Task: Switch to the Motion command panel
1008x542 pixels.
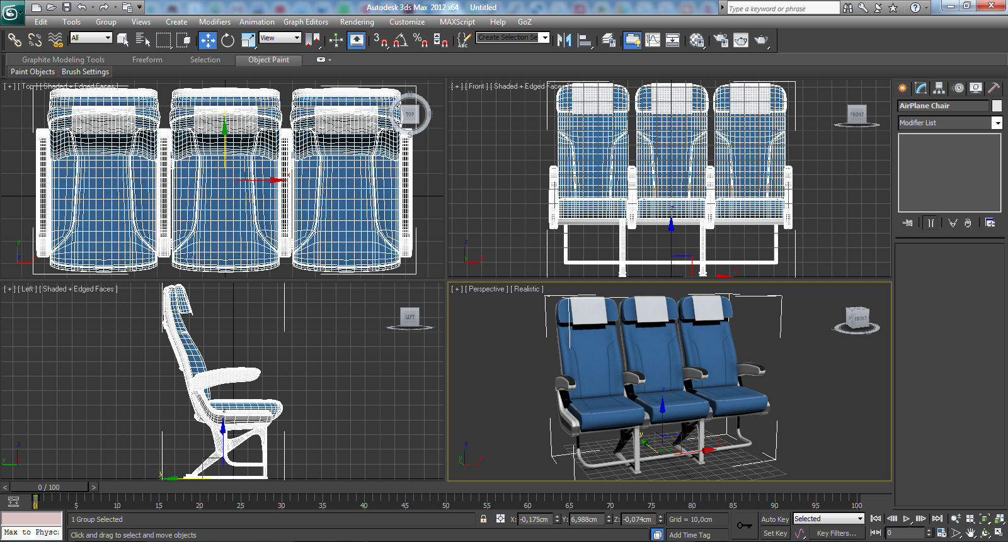Action: tap(958, 88)
